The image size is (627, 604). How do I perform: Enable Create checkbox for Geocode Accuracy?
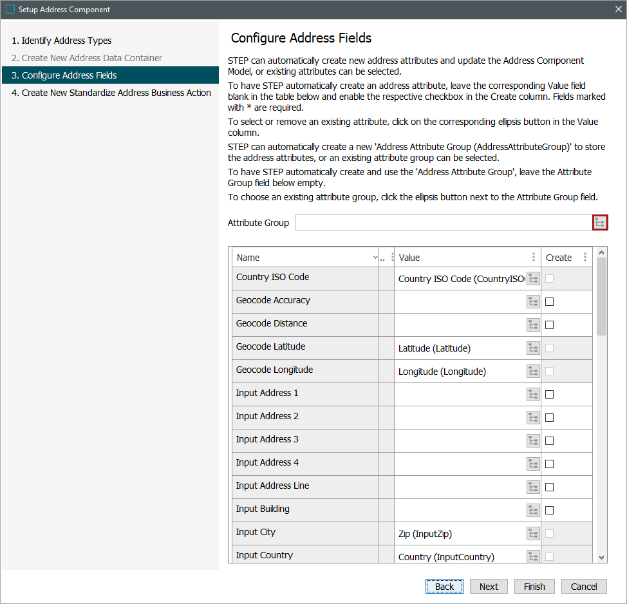click(x=549, y=302)
